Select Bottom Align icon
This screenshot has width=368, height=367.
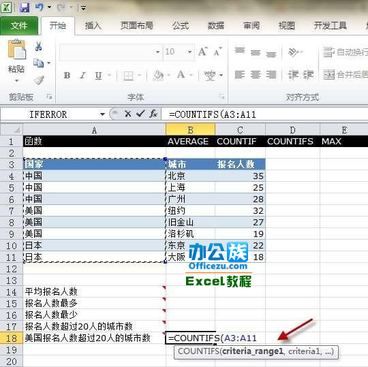(x=271, y=54)
